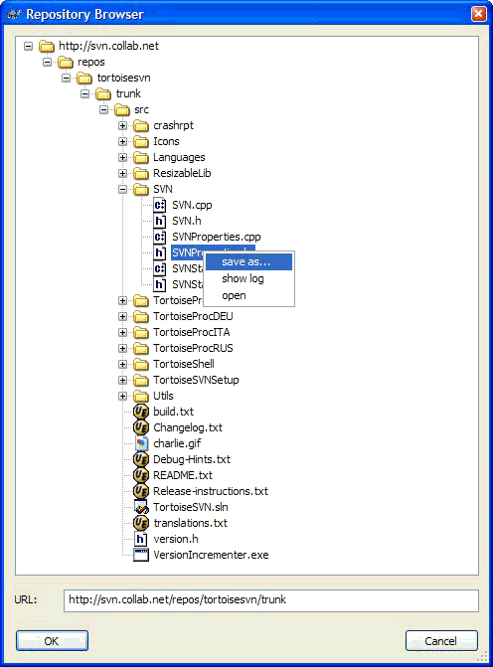Collapse the SVN folder node

point(122,189)
